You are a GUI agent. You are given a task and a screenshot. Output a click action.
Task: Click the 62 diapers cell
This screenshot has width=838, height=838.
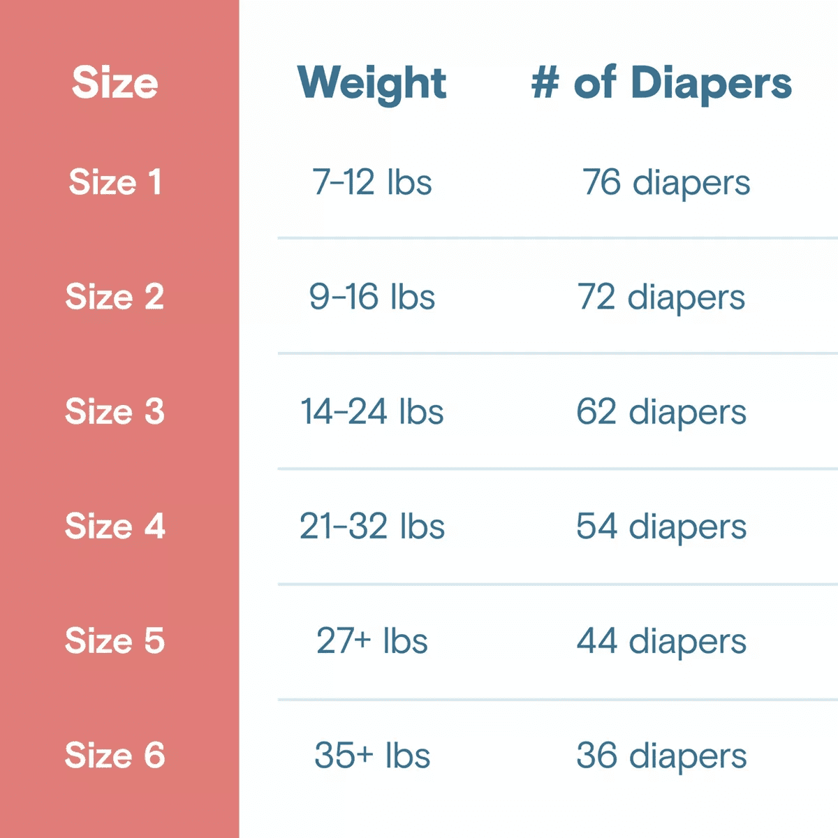(x=661, y=412)
